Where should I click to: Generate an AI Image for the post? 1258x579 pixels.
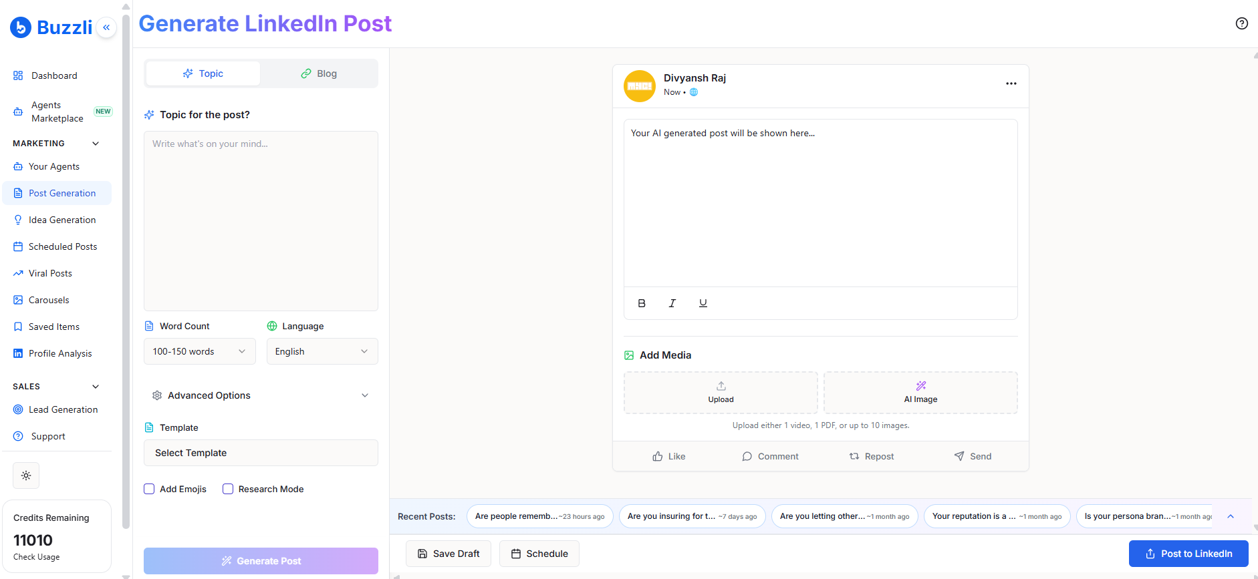tap(920, 393)
